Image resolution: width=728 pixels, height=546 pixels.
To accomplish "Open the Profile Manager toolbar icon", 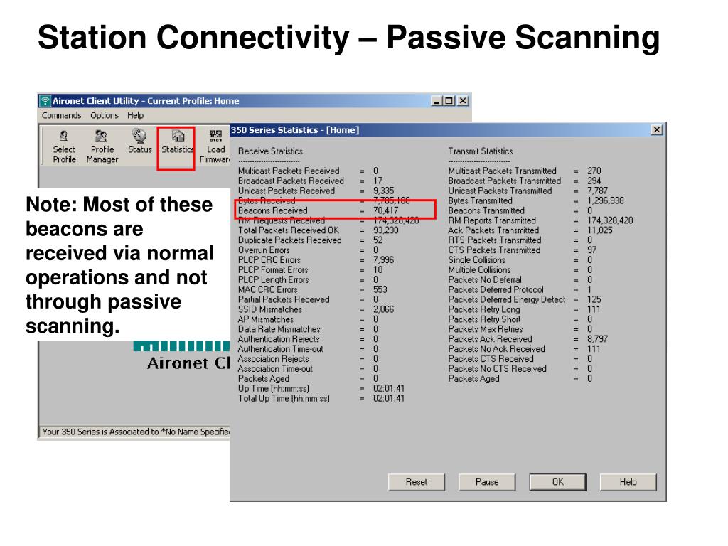I will [102, 146].
